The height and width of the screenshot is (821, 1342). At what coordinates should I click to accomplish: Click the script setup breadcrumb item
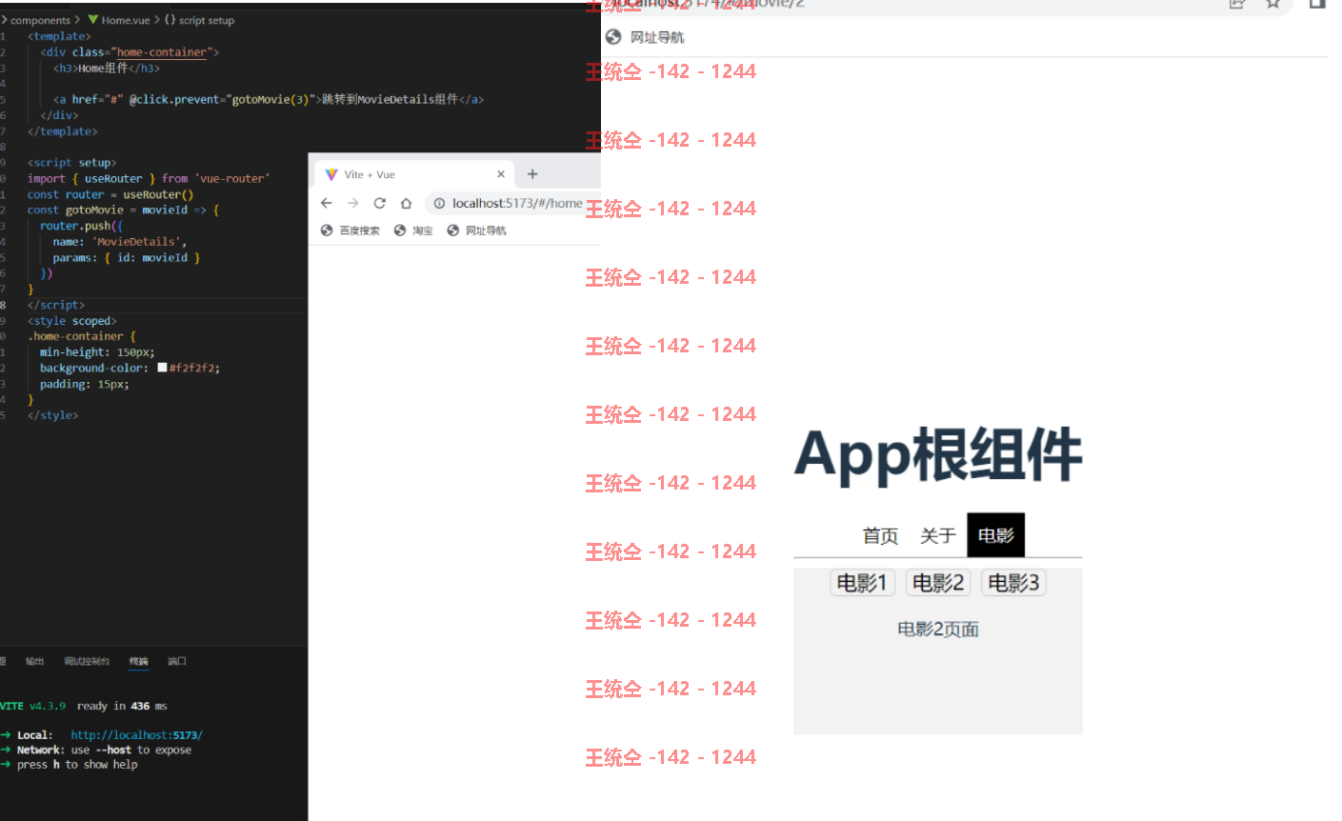click(199, 20)
